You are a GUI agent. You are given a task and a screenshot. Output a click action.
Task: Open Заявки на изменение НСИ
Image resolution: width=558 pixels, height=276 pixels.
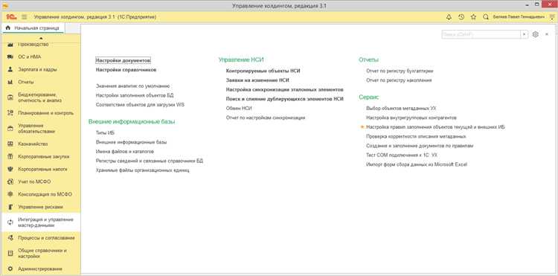coord(257,80)
